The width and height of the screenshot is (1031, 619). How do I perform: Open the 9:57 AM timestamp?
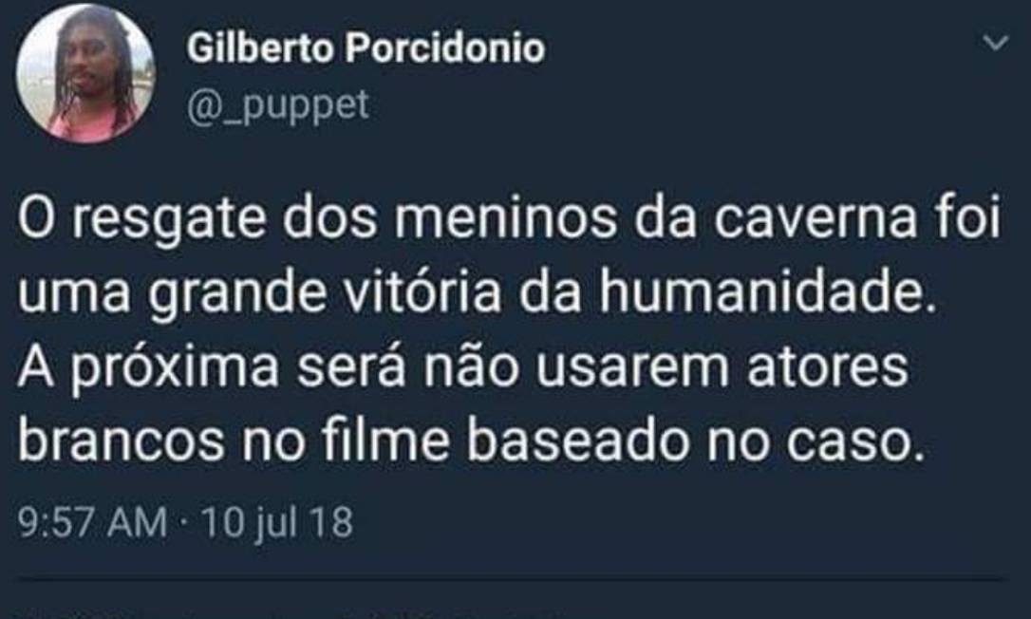pos(93,523)
